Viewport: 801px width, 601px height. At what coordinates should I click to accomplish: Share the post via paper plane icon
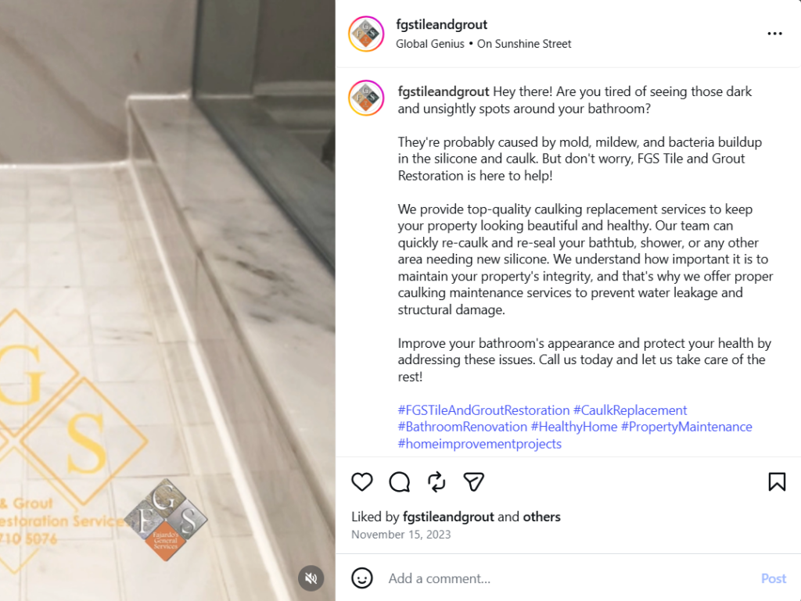coord(473,481)
